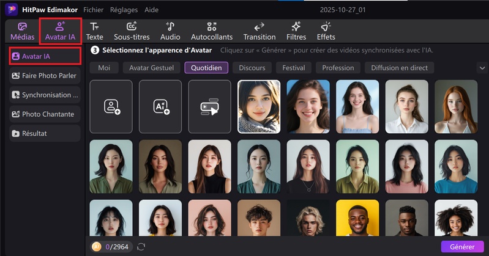Viewport: 489px width, 256px height.
Task: Select the red-haired woman avatar thumbnail
Action: 456,106
